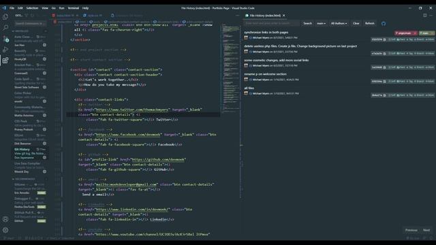
Task: Select the Git History extension in list
Action: click(30, 153)
